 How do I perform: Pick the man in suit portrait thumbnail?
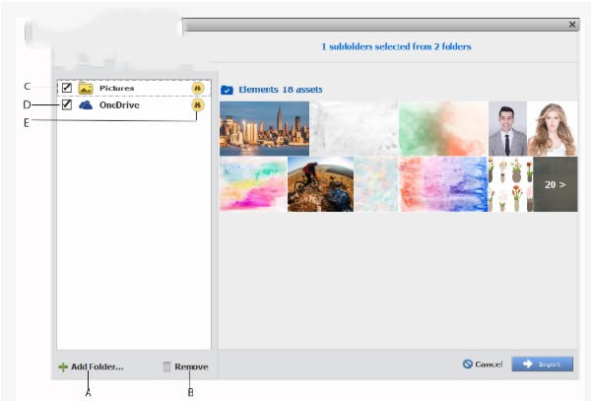click(507, 128)
